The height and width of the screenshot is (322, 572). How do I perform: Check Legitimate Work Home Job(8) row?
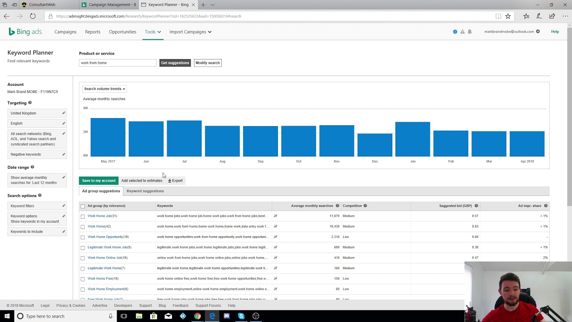click(x=83, y=248)
